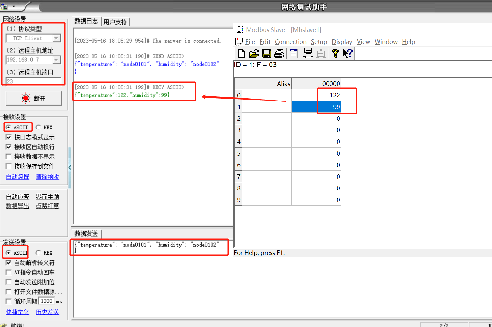Click the Print toolbar icon

pyautogui.click(x=279, y=54)
